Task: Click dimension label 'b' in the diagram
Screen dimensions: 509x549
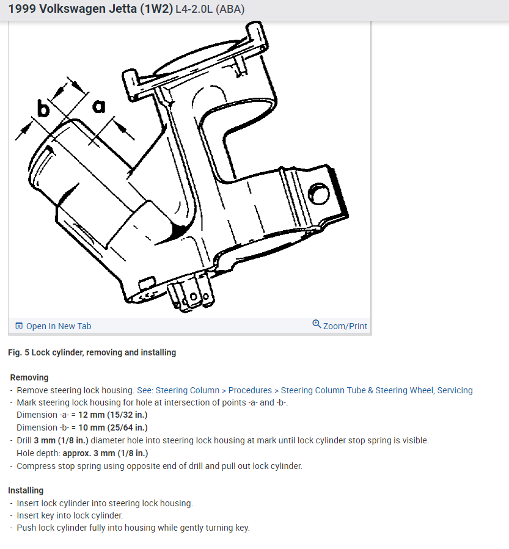Action: tap(43, 108)
